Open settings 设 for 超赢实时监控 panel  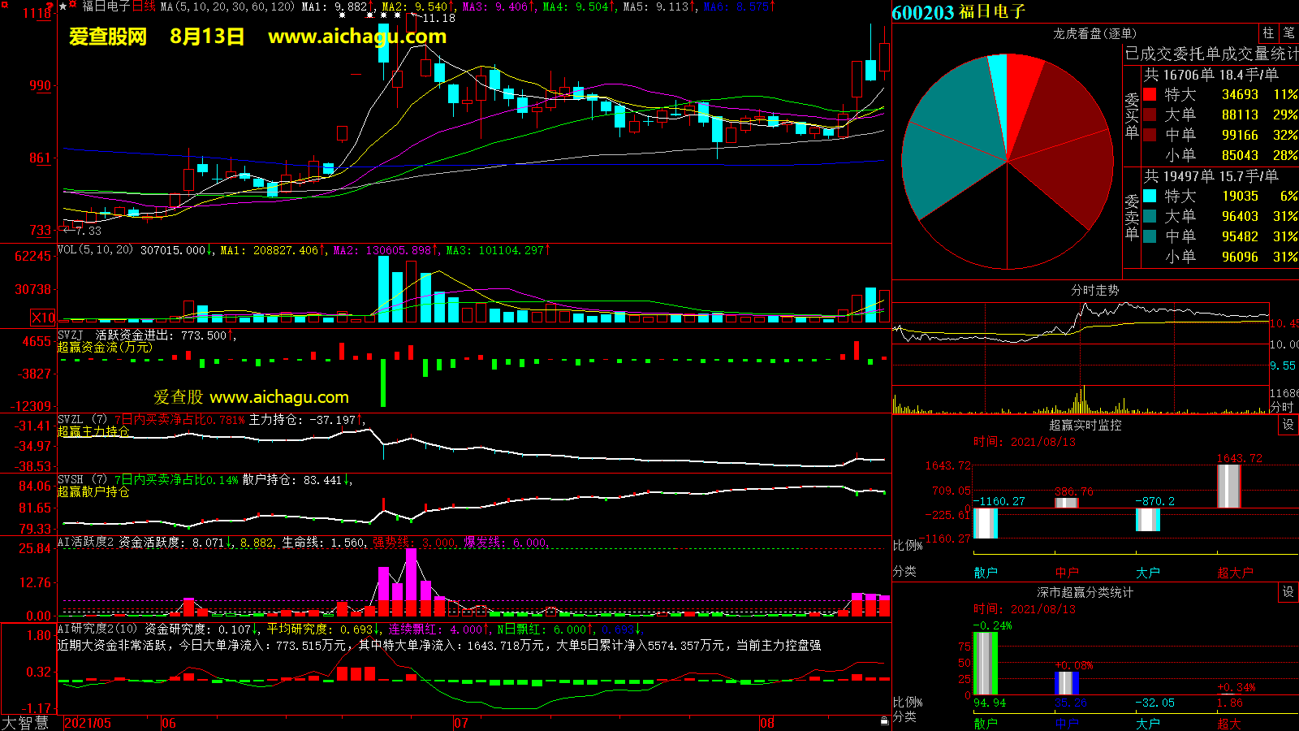point(1288,425)
